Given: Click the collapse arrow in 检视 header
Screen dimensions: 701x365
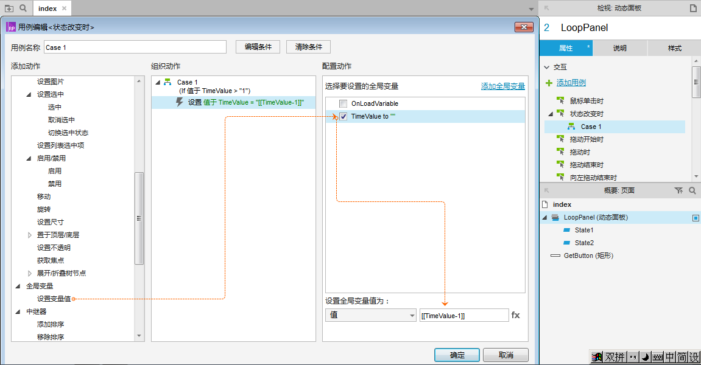Looking at the screenshot, I should pos(547,8).
